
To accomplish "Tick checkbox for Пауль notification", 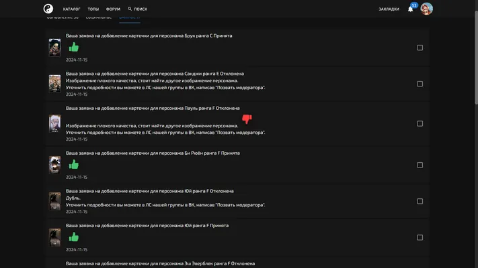I will pyautogui.click(x=420, y=124).
